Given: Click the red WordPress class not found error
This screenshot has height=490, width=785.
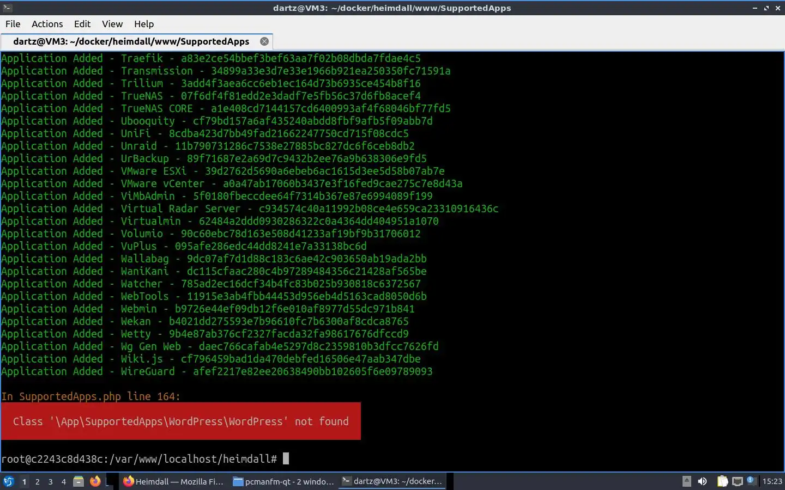Looking at the screenshot, I should (181, 421).
